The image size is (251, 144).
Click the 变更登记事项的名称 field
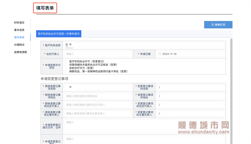click(191, 87)
